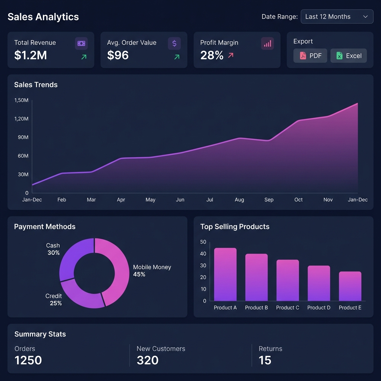
Task: Expand the Sales Trends panel
Action: pyautogui.click(x=36, y=85)
